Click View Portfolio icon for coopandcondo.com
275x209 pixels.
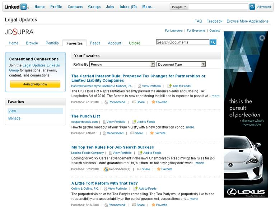pyautogui.click(x=104, y=122)
